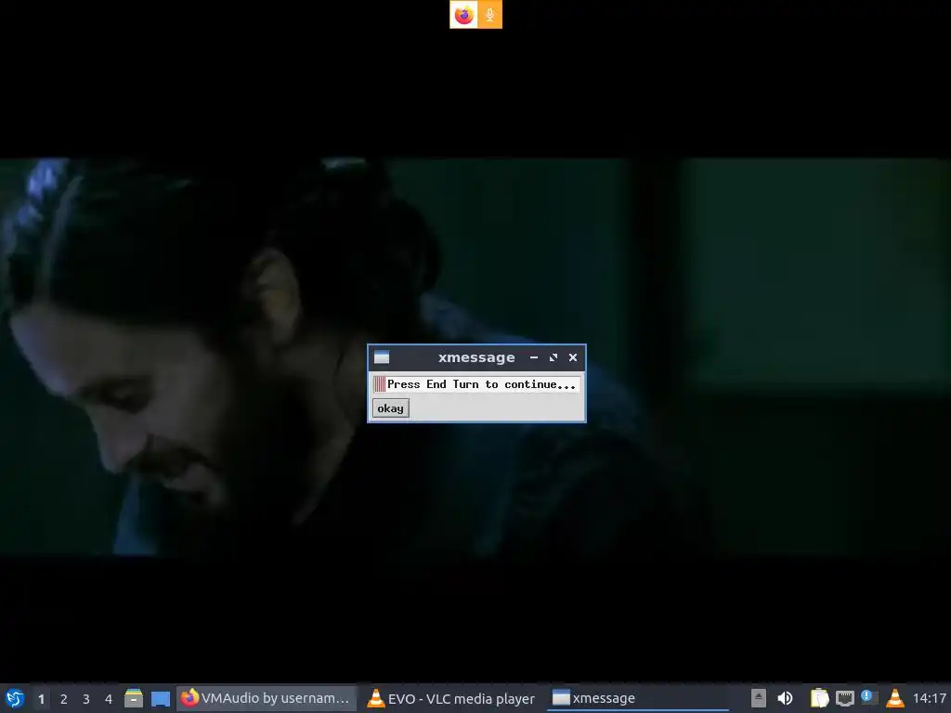Click the "Press End Turn to continue..." text

(481, 384)
